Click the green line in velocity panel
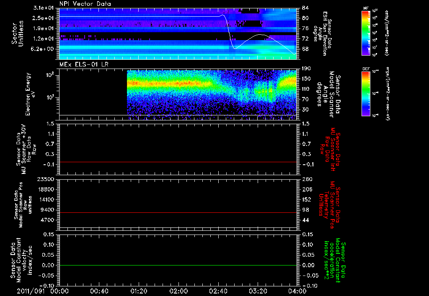The image size is (429, 296). tap(178, 265)
